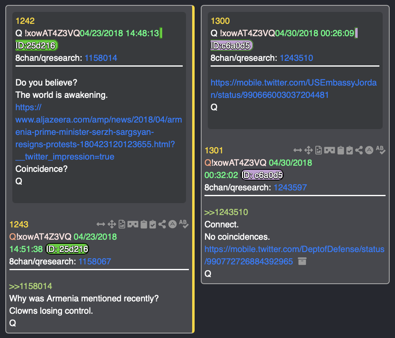Click the plain clipboard icon on post 1301
This screenshot has width=395, height=338.
click(340, 150)
